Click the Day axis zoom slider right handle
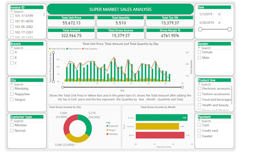Image resolution: width=253 pixels, height=152 pixels. tap(182, 87)
